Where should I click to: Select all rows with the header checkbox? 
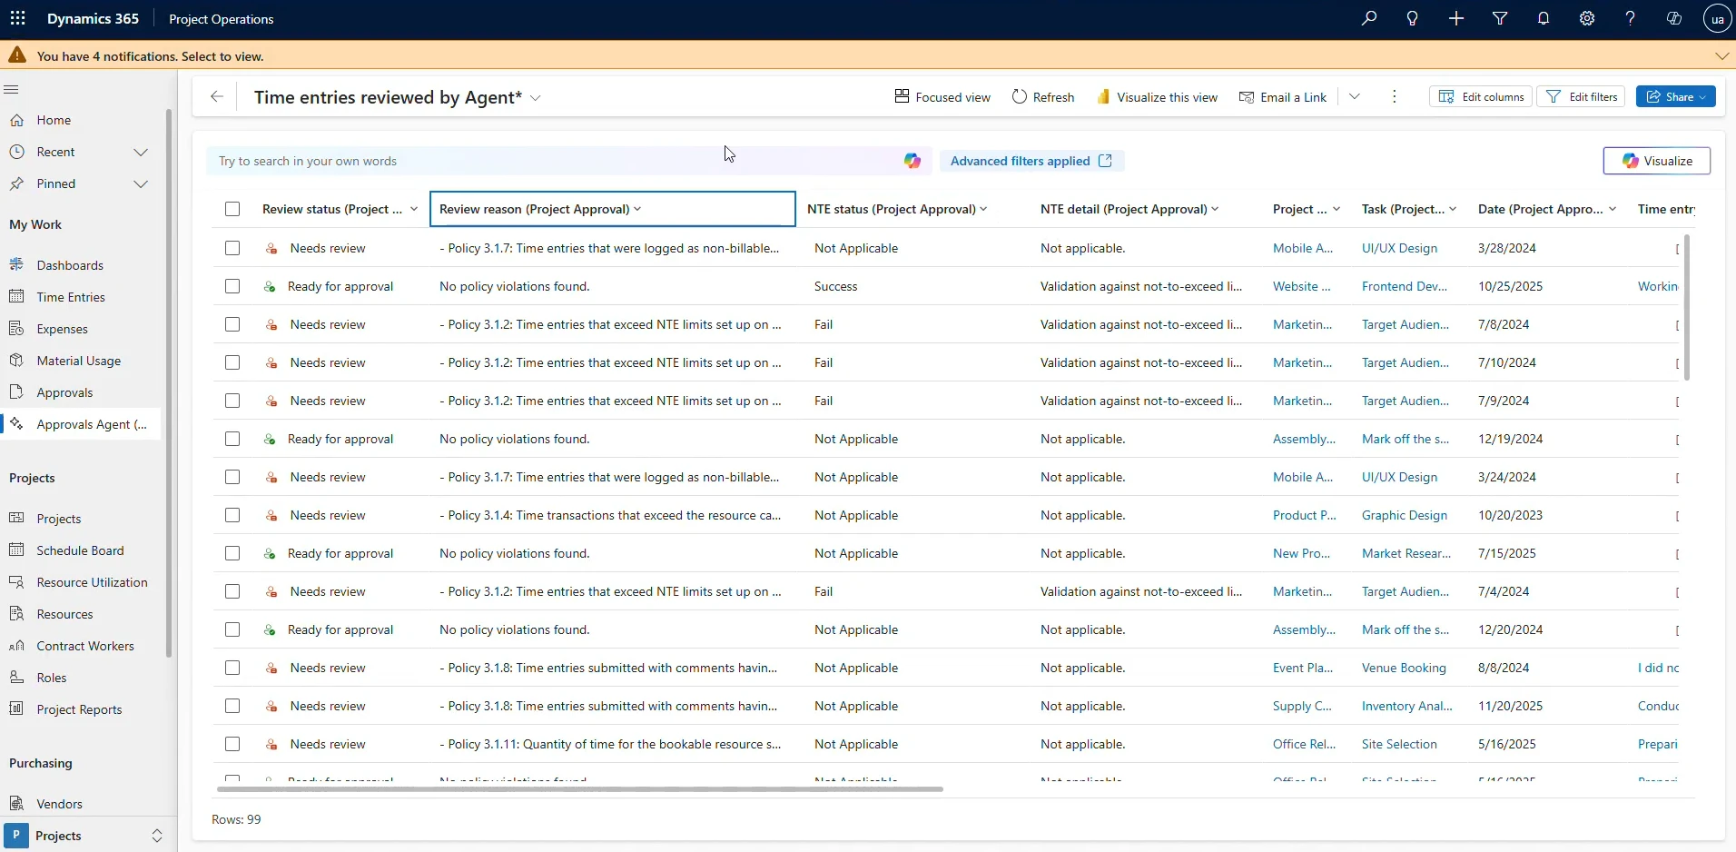tap(232, 209)
